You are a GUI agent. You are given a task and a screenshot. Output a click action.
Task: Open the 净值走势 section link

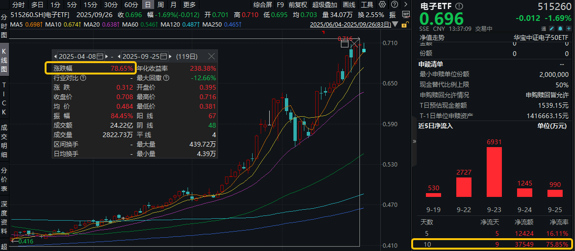point(432,37)
